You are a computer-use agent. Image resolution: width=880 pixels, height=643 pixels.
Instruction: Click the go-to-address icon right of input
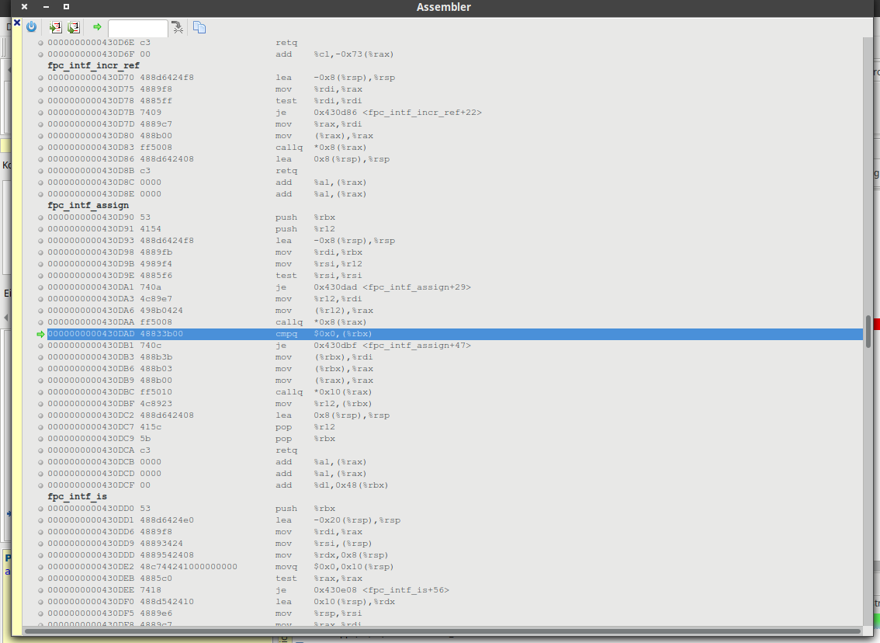[x=178, y=28]
